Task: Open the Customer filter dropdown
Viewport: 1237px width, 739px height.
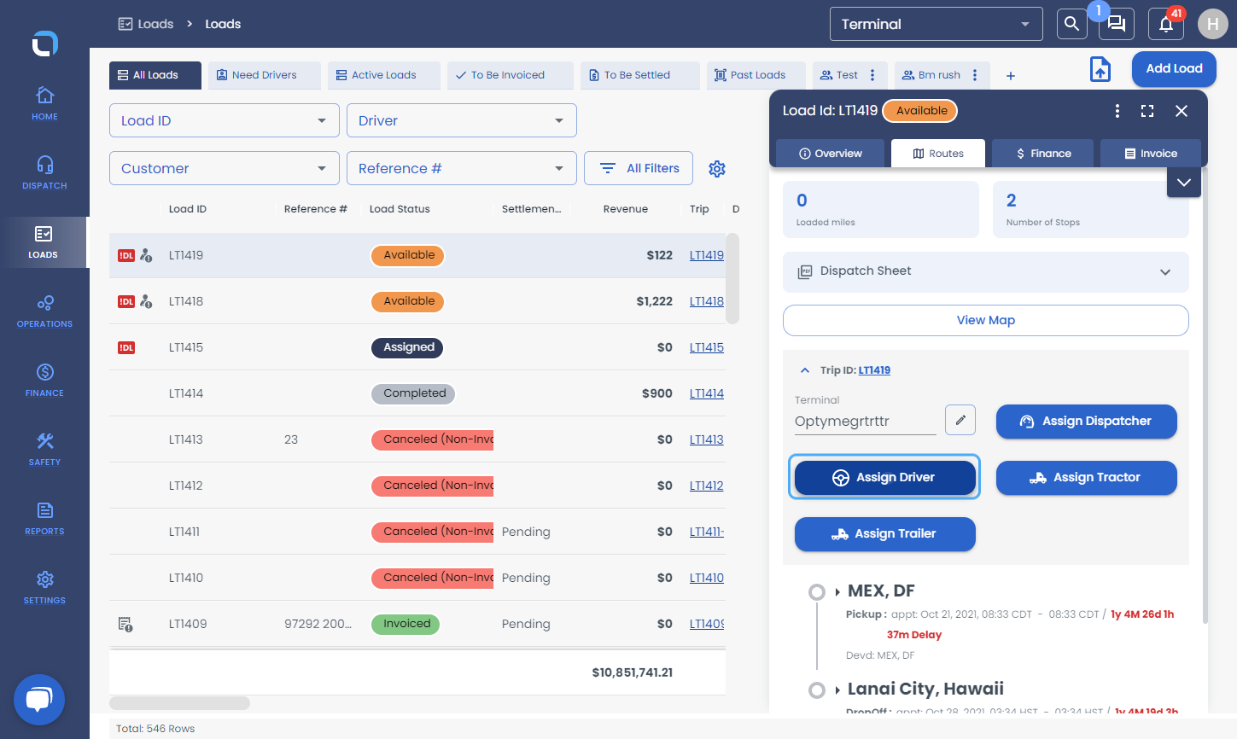Action: coord(225,168)
